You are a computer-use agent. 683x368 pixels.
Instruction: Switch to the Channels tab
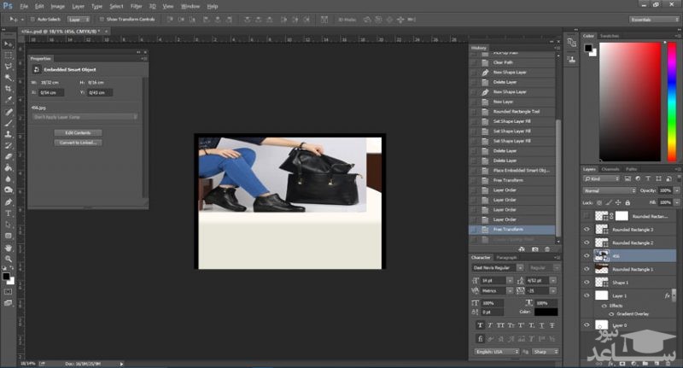[611, 169]
